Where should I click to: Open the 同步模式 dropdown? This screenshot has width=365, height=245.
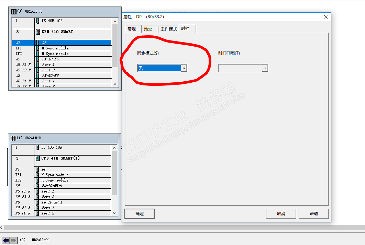tap(184, 68)
